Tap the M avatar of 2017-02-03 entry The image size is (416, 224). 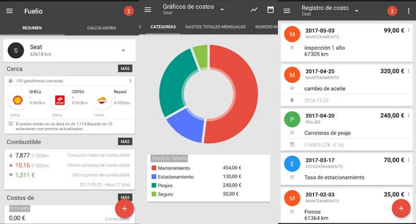pos(292,198)
